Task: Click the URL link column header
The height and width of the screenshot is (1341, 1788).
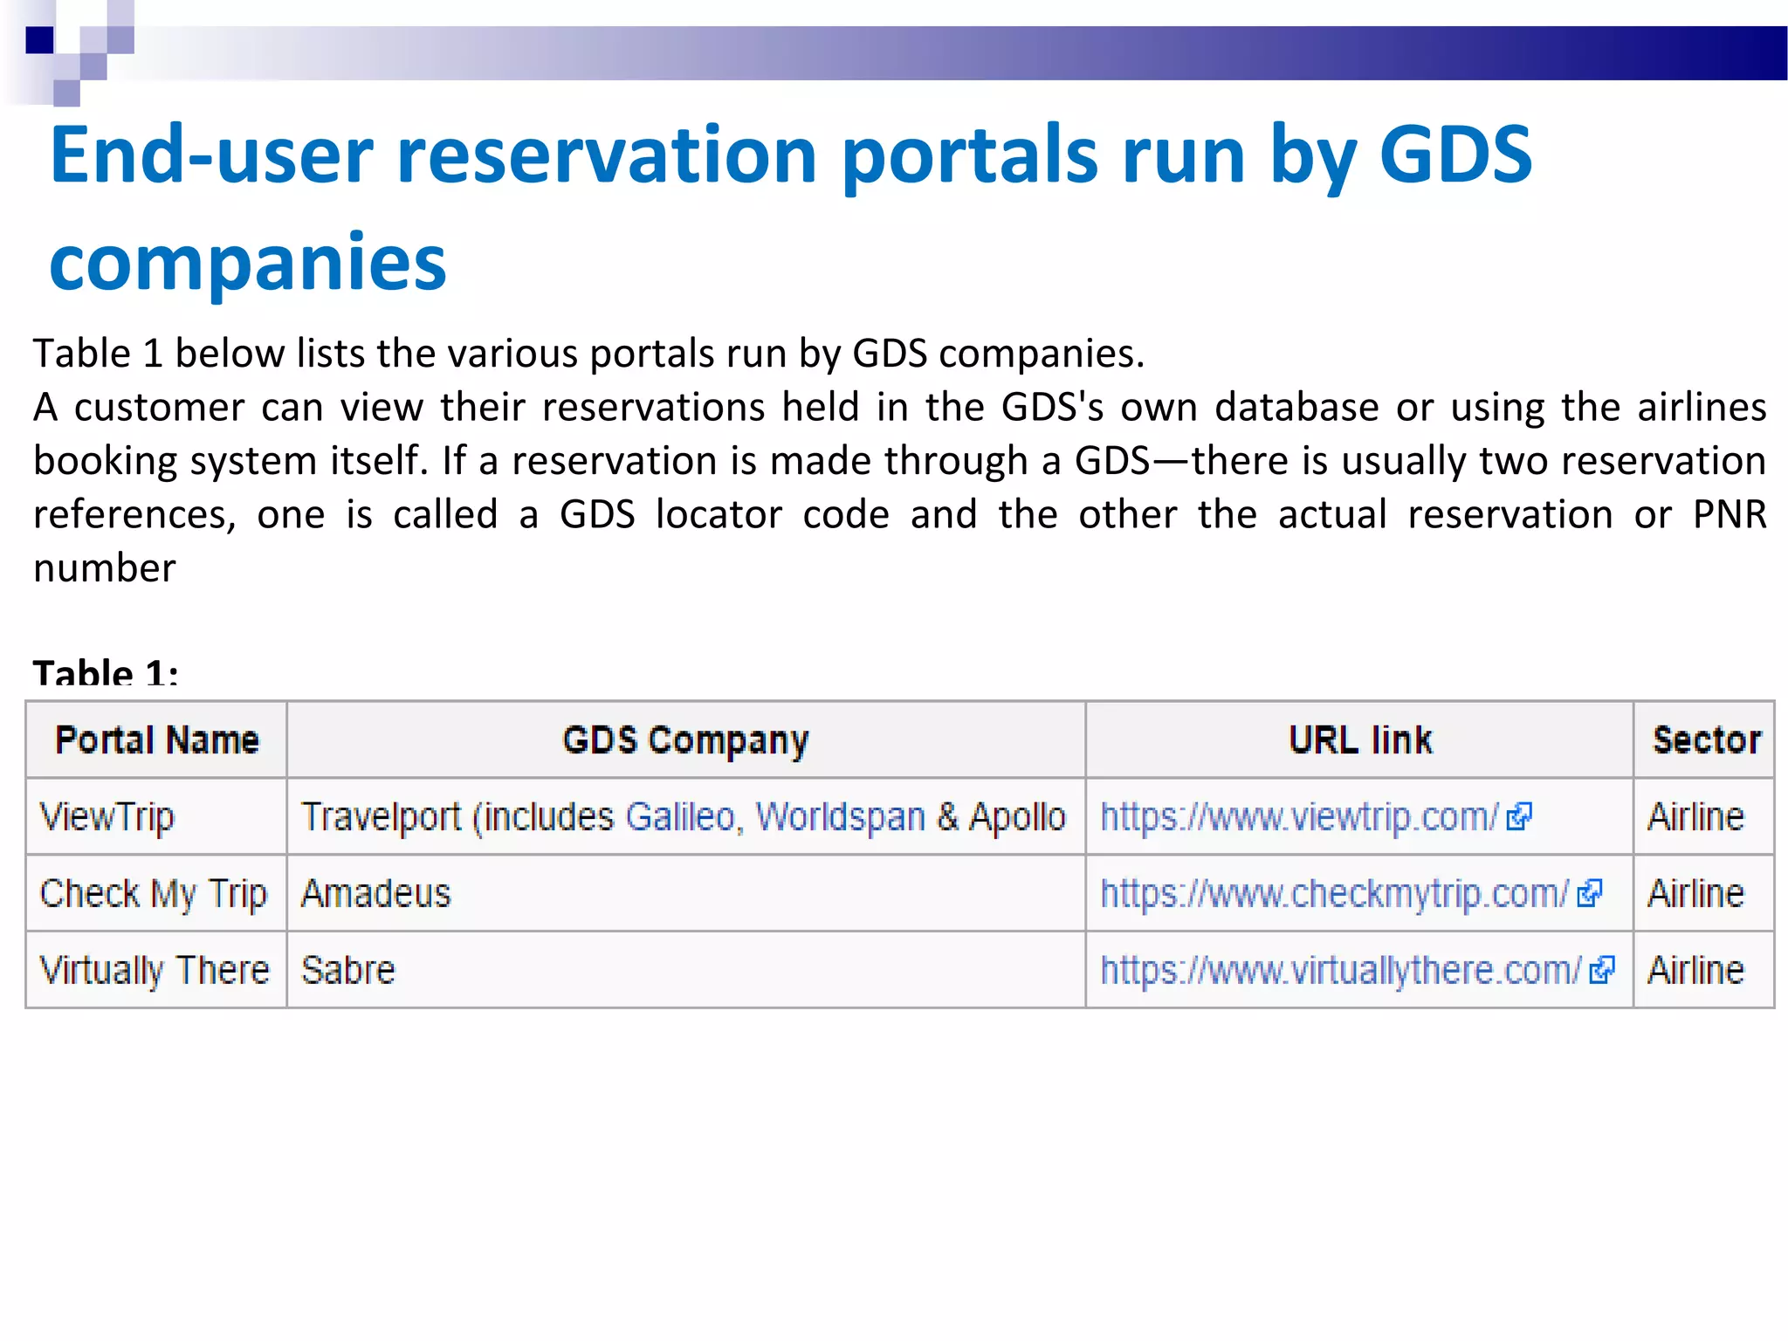Action: pyautogui.click(x=1359, y=740)
